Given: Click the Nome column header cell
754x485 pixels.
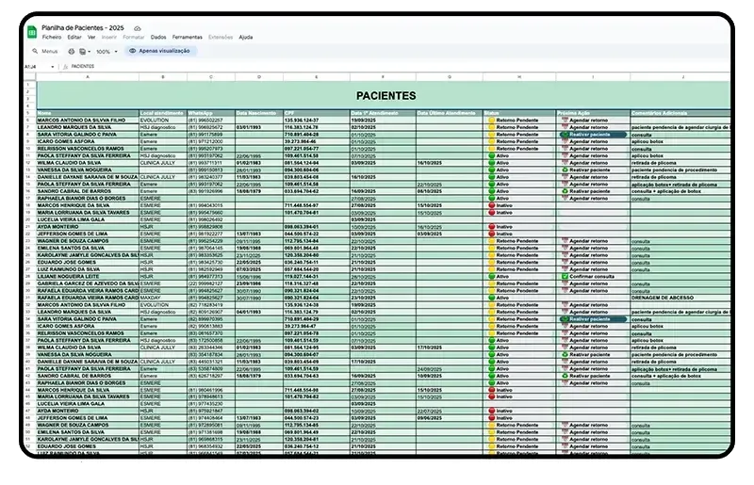Looking at the screenshot, I should (88, 113).
